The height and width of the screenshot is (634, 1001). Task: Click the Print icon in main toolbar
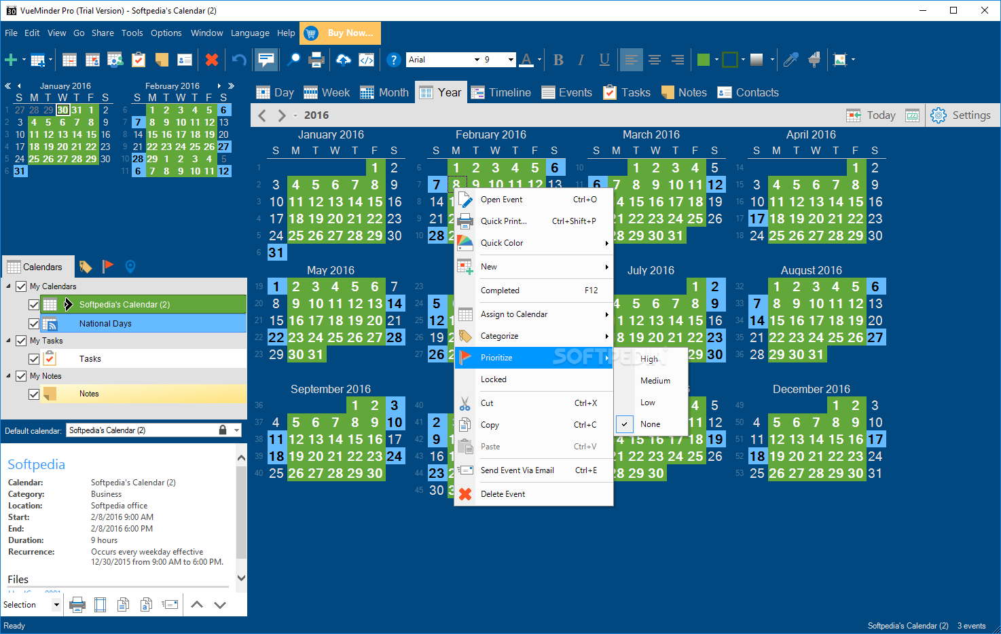(x=316, y=60)
